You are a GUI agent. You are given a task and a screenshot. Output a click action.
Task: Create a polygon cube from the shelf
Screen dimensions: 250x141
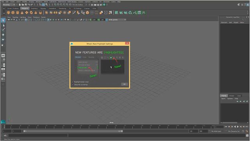pos(13,13)
